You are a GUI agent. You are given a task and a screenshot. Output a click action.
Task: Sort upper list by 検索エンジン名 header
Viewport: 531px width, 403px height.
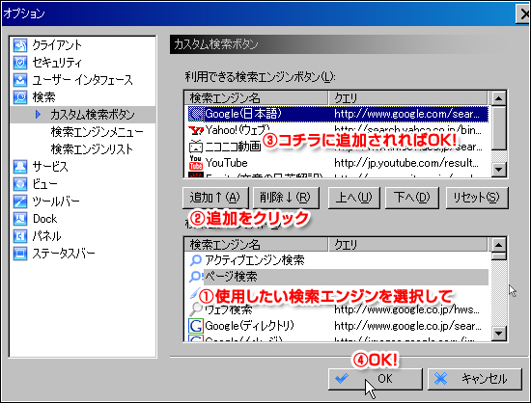pyautogui.click(x=257, y=98)
